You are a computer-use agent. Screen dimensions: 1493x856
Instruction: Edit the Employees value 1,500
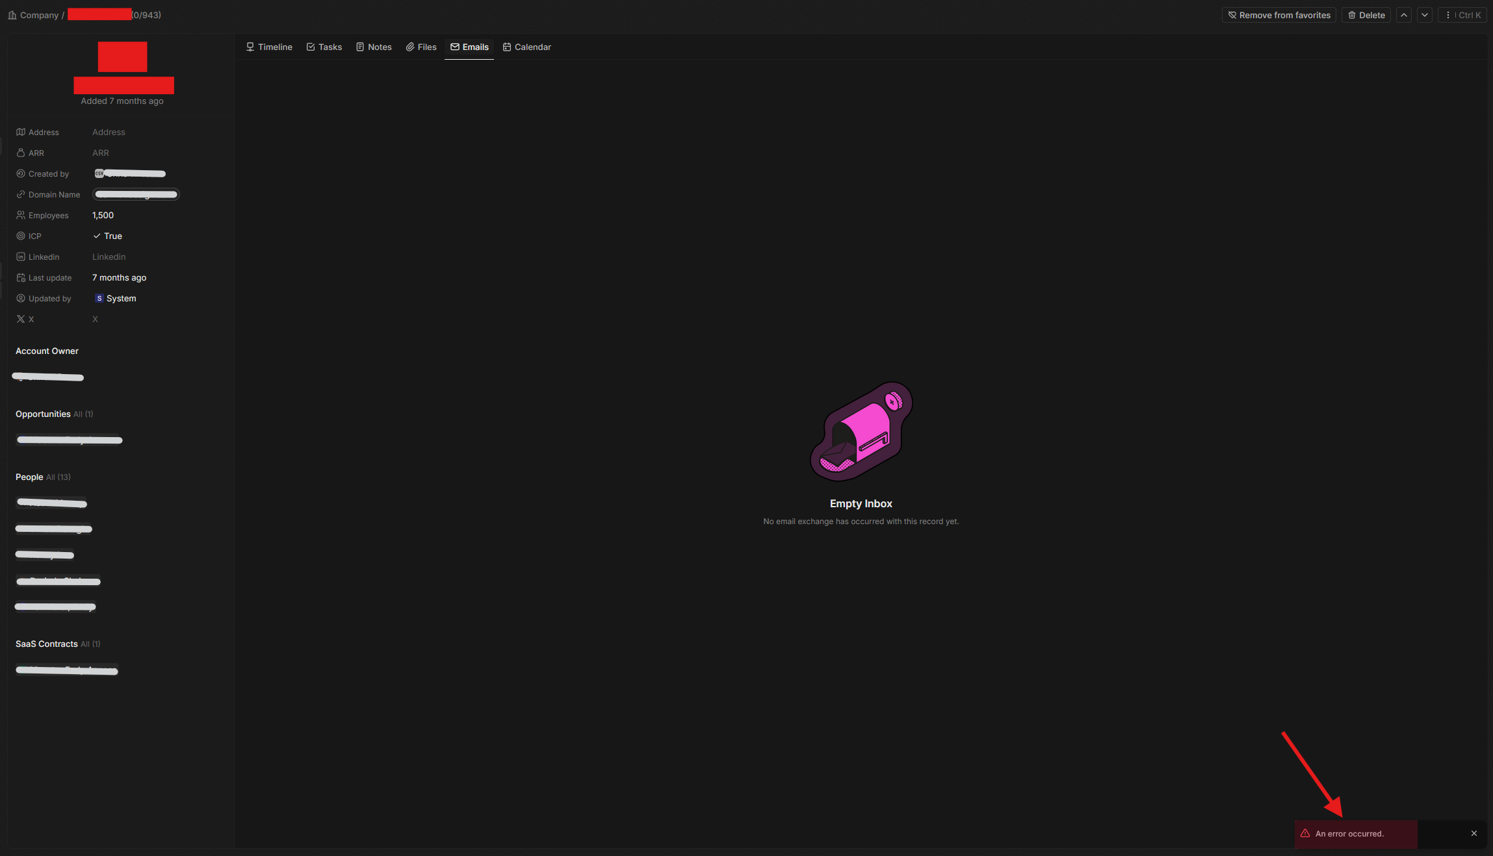pos(103,215)
